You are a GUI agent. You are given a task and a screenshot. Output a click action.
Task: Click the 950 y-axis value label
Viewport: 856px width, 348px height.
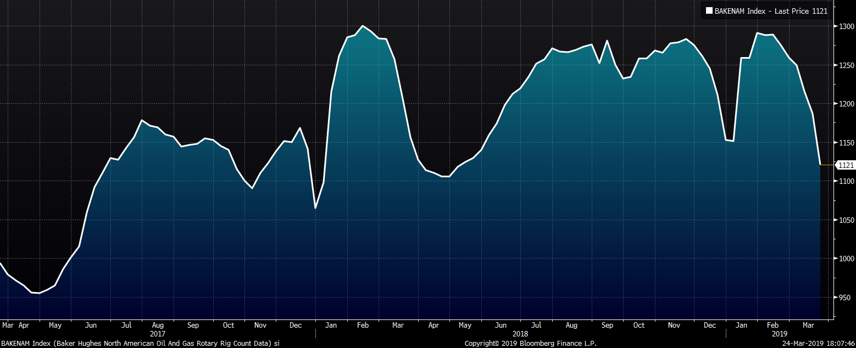pyautogui.click(x=846, y=298)
